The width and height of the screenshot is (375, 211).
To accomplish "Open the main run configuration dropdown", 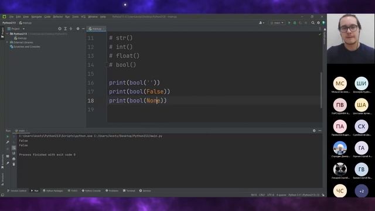I will coord(277,23).
